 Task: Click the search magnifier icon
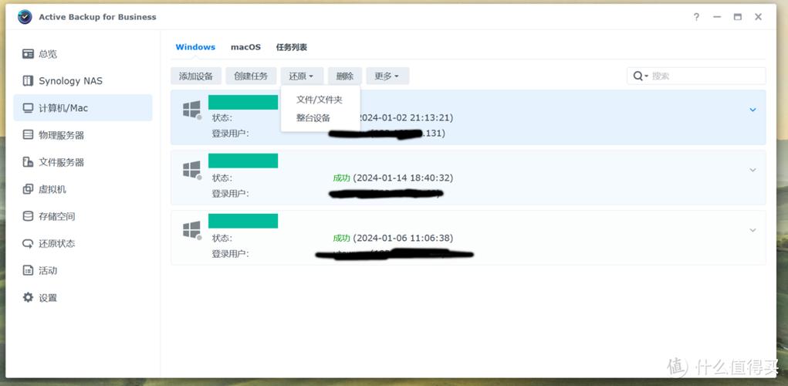tap(639, 76)
